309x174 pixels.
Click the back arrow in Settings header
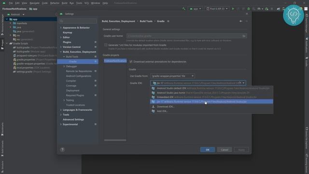click(241, 21)
